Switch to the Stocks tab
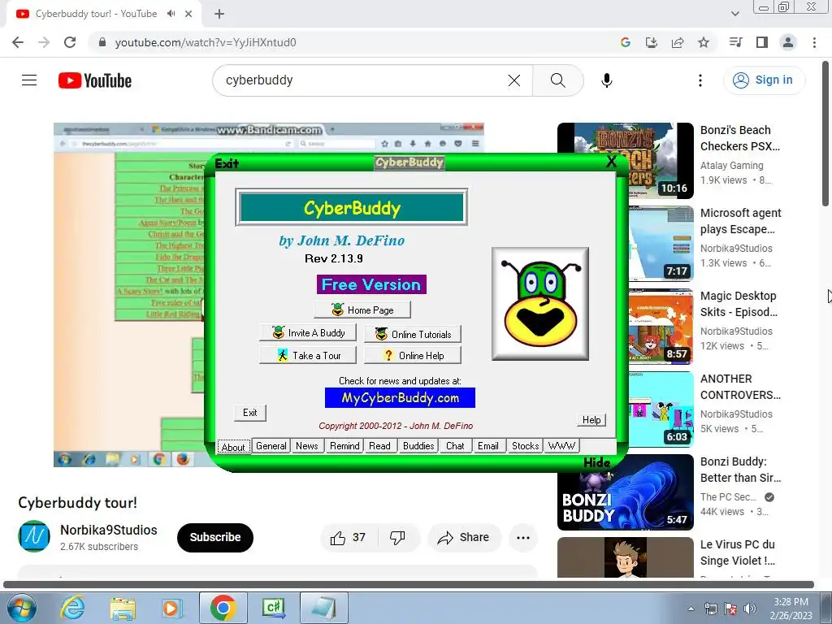 526,446
